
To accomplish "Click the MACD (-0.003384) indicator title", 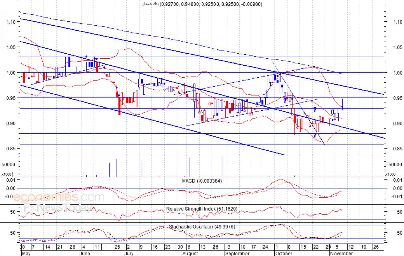I will 202,181.
